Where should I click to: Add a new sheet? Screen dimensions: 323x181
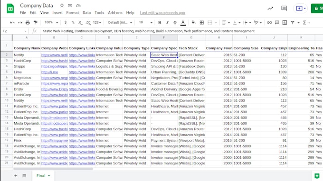(16, 176)
